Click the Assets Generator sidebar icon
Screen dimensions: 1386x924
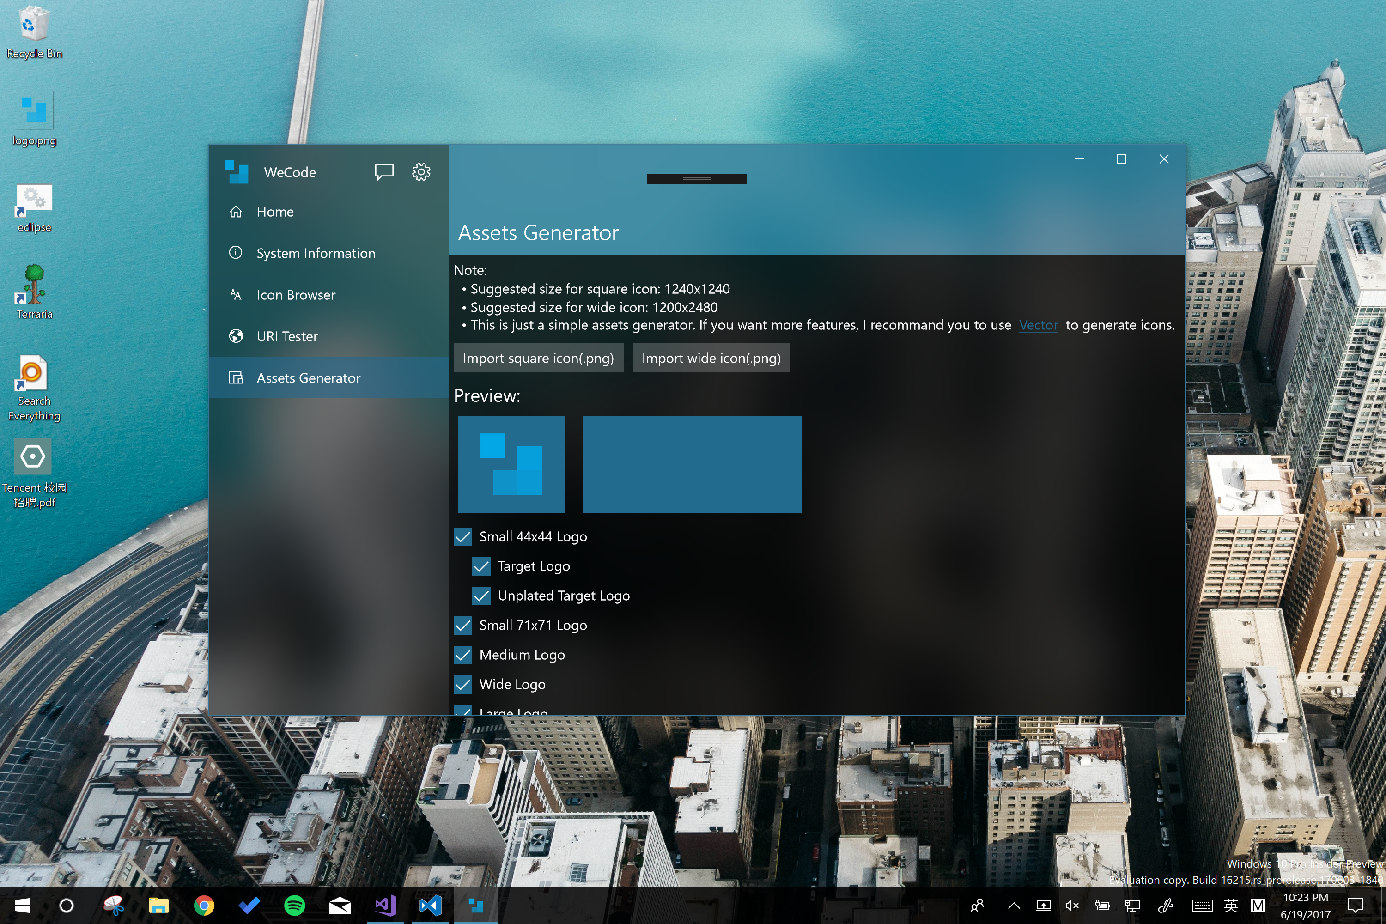236,378
